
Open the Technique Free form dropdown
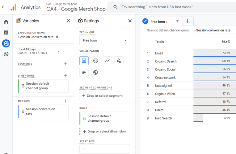104,40
